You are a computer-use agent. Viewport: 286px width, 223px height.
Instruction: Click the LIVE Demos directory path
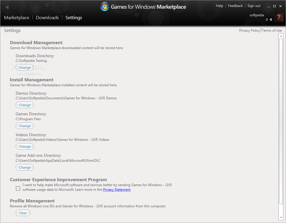pyautogui.click(x=66, y=98)
